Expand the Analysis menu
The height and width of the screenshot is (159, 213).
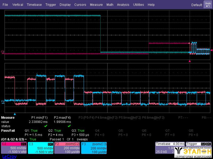click(123, 5)
